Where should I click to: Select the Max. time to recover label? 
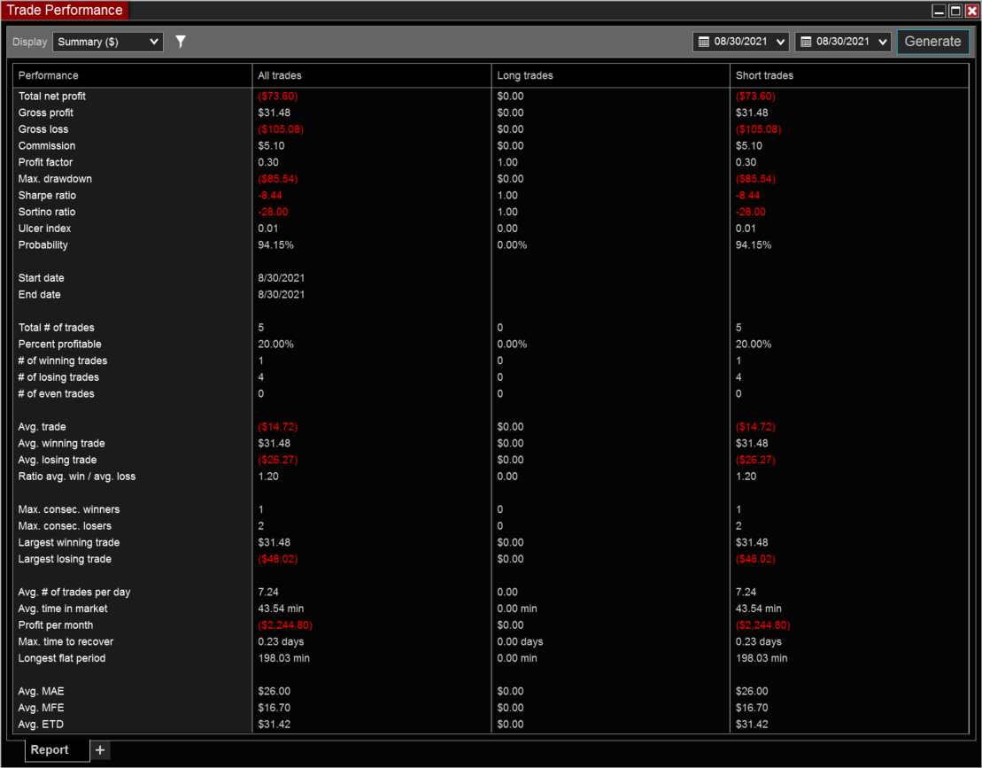[66, 641]
